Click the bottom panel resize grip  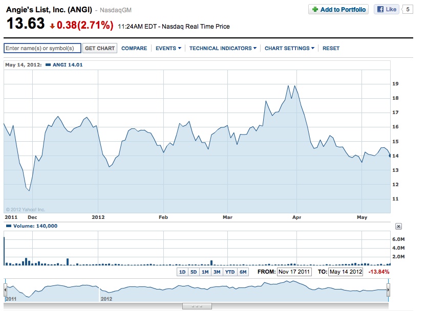[197, 306]
